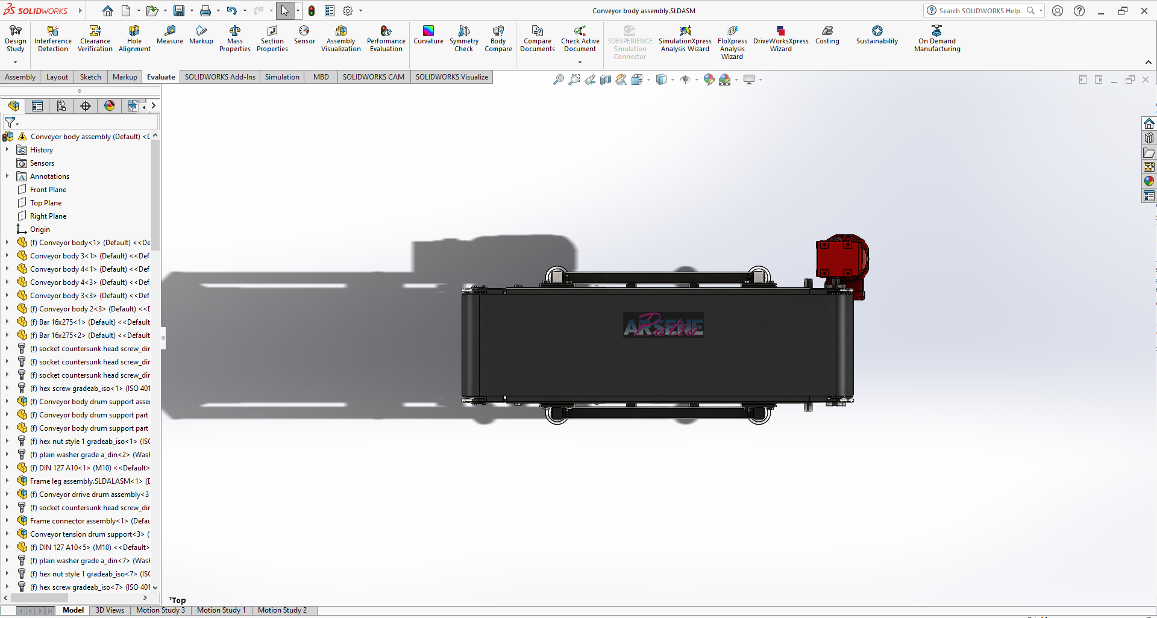The image size is (1157, 618).
Task: Open the Motion Study 1 tab
Action: click(x=221, y=610)
